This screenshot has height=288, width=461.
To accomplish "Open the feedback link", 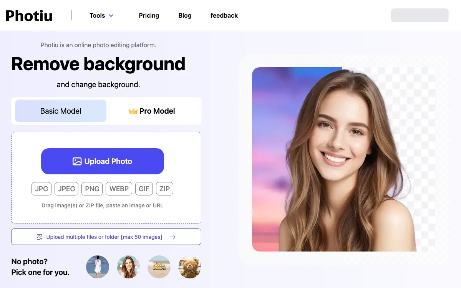I will (224, 16).
